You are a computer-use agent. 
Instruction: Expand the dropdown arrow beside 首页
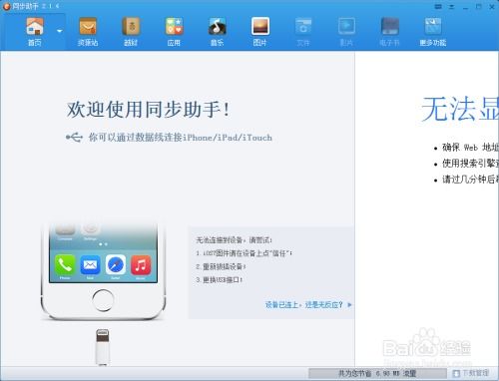click(60, 31)
